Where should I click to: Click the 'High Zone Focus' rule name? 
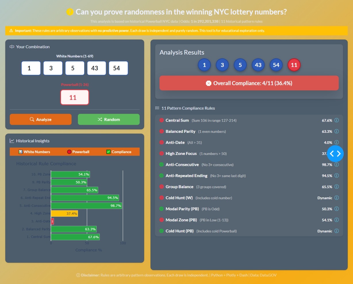181,153
